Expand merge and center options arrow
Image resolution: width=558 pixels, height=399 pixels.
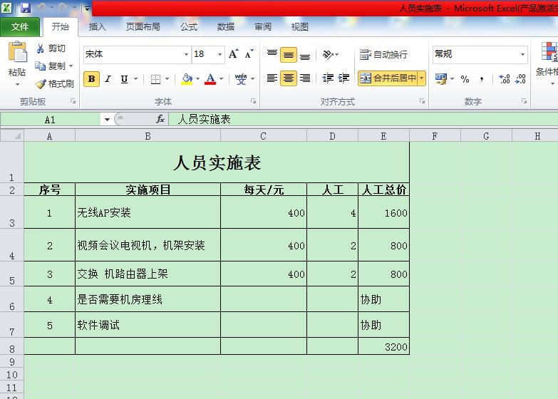pyautogui.click(x=421, y=78)
